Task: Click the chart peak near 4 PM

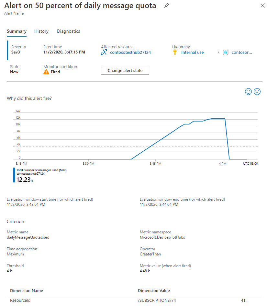Action: (217, 119)
